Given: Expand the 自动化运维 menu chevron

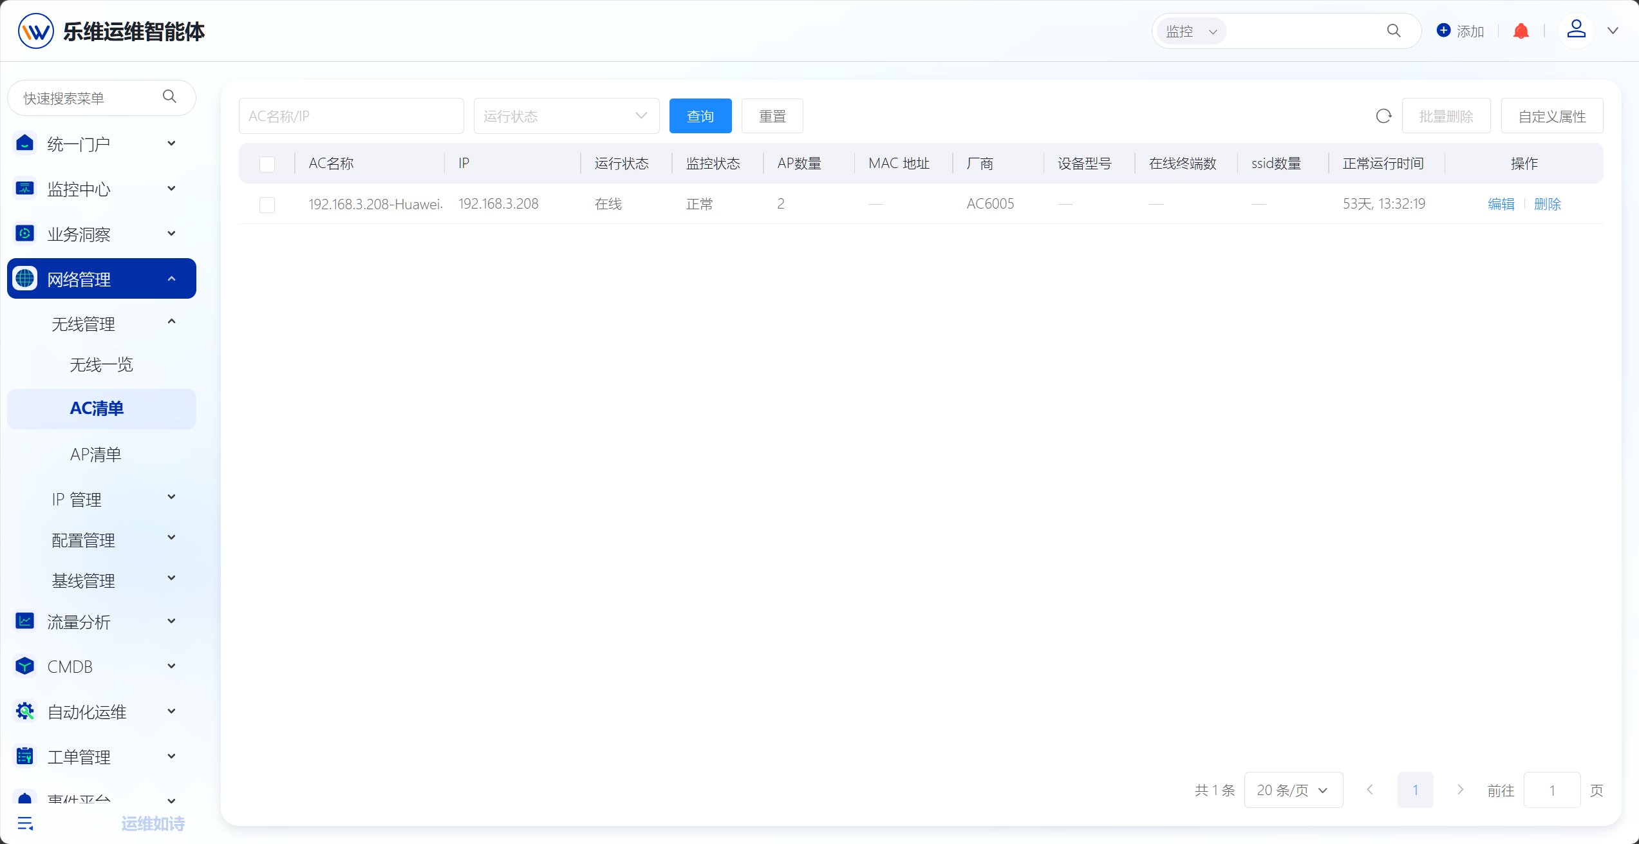Looking at the screenshot, I should [x=171, y=711].
